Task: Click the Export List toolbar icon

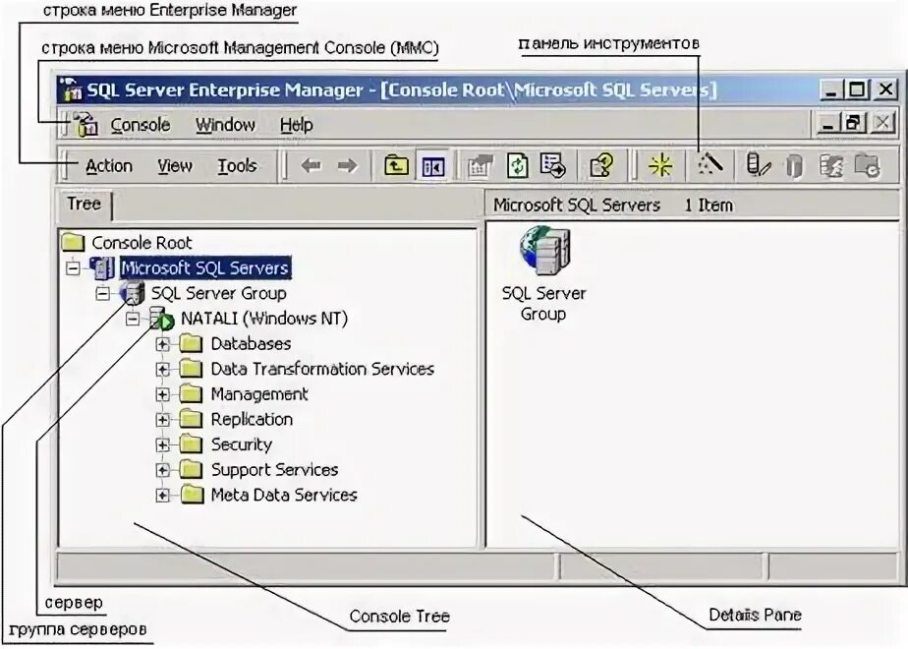Action: (x=553, y=166)
